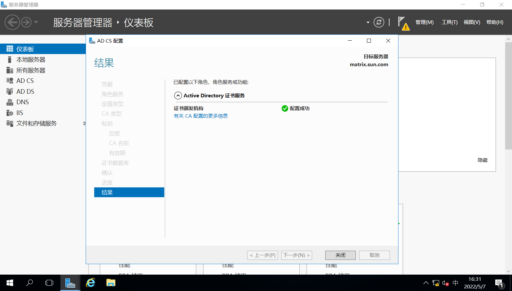512x291 pixels.
Task: Expand the 文件和存储服务 submenu arrow
Action: pyautogui.click(x=84, y=124)
